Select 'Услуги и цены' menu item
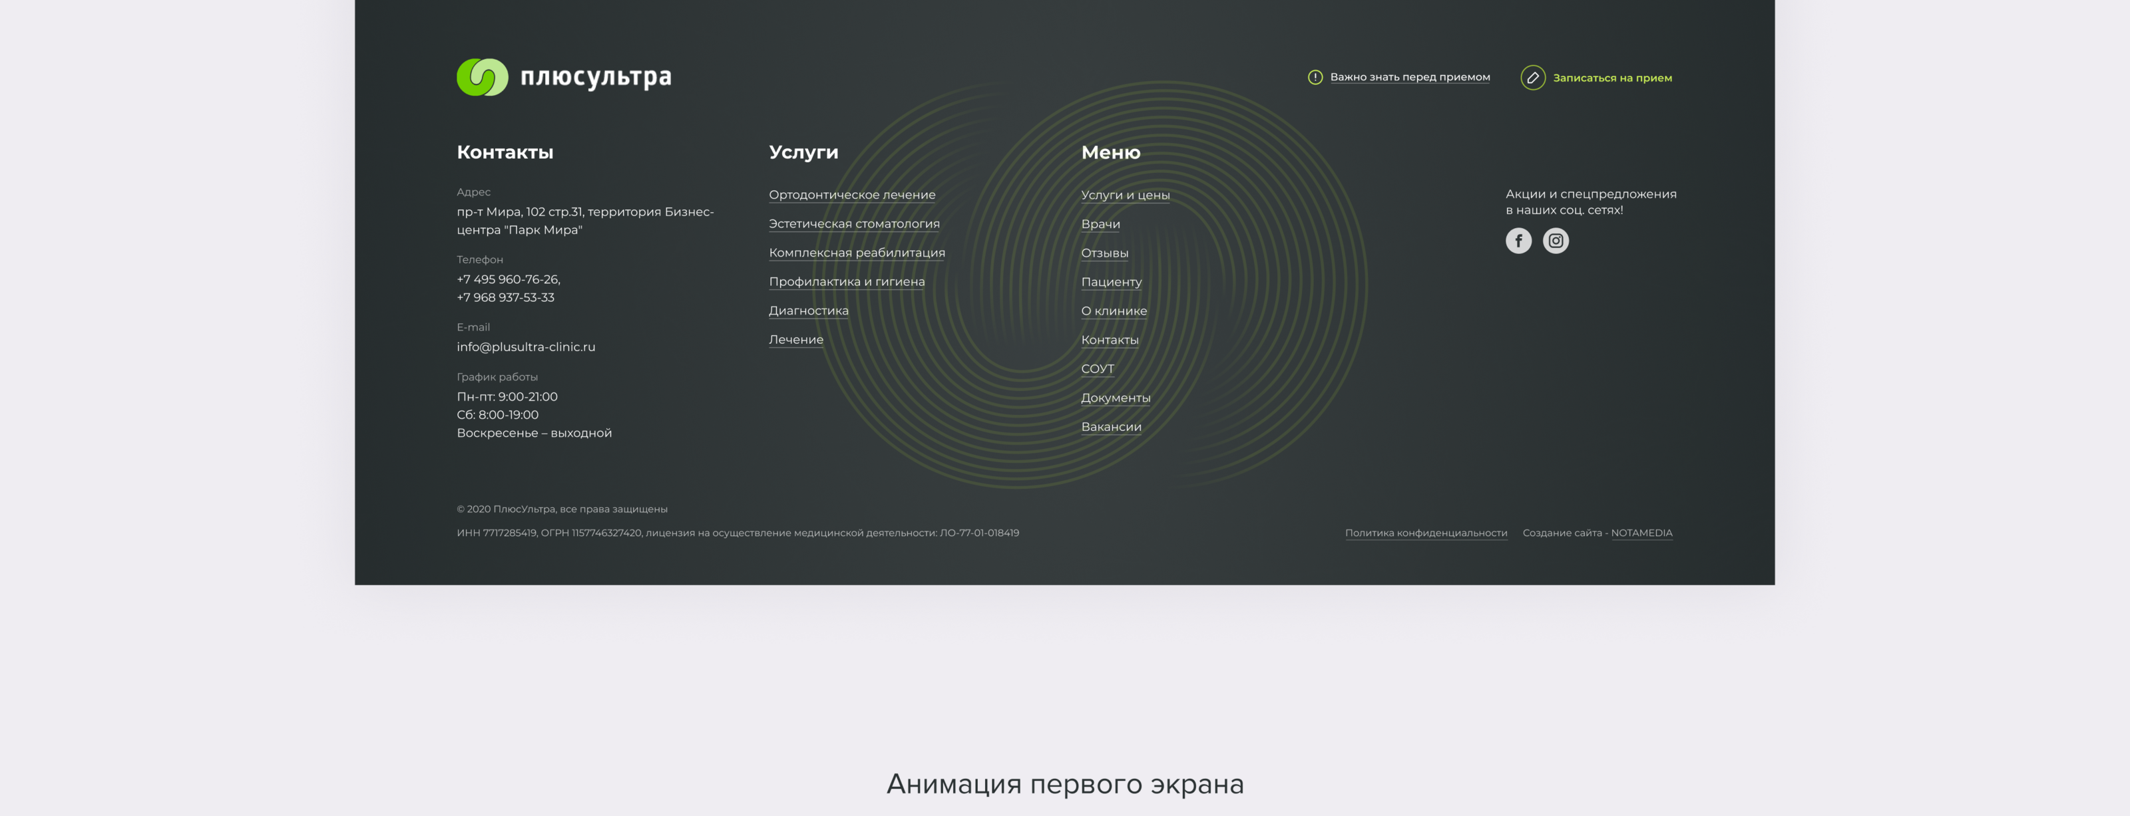The image size is (2130, 816). (x=1124, y=195)
